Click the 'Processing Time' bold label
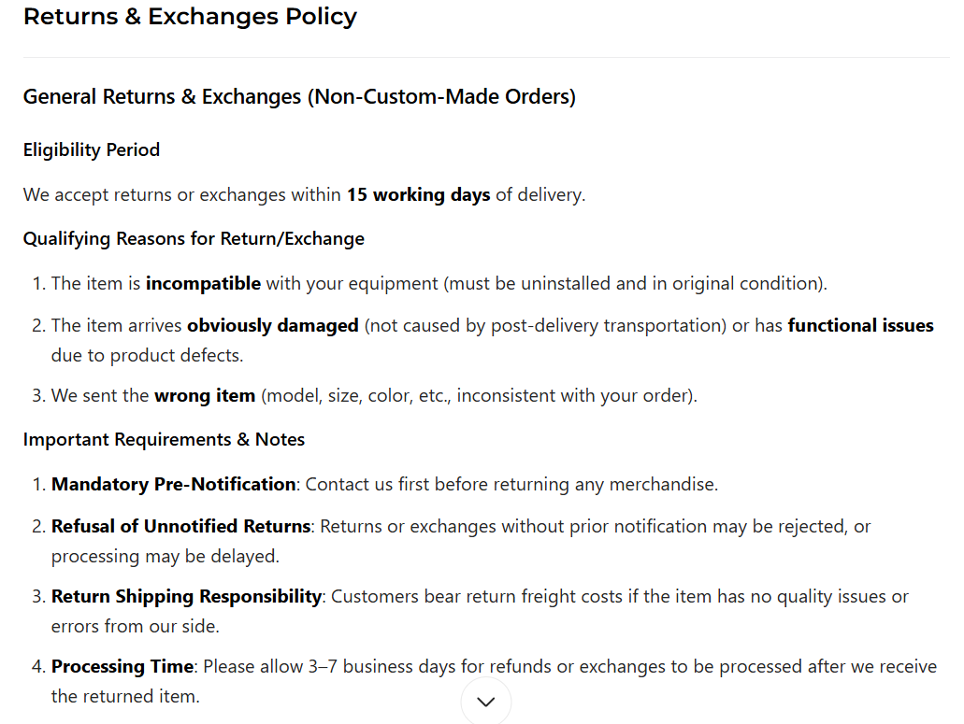Image resolution: width=964 pixels, height=724 pixels. tap(122, 666)
